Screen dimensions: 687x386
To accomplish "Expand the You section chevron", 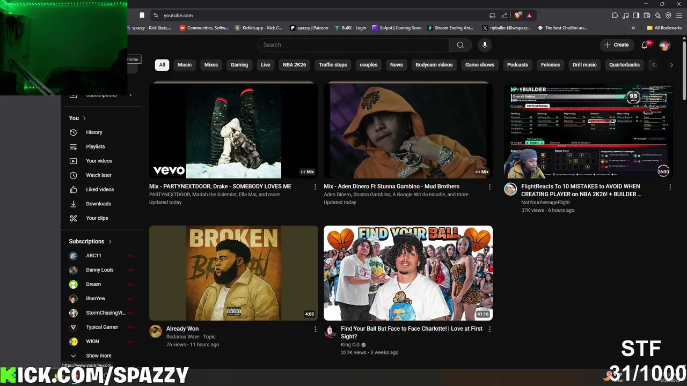I will pyautogui.click(x=84, y=118).
